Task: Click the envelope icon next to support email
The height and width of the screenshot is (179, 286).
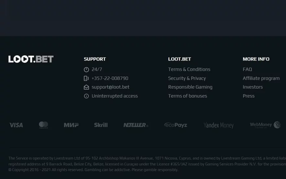Action: (86, 87)
